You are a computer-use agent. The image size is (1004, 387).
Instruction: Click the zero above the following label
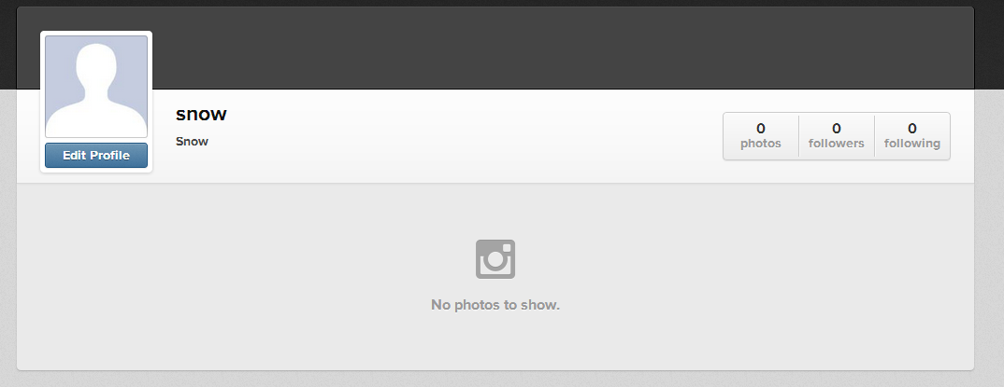(911, 129)
